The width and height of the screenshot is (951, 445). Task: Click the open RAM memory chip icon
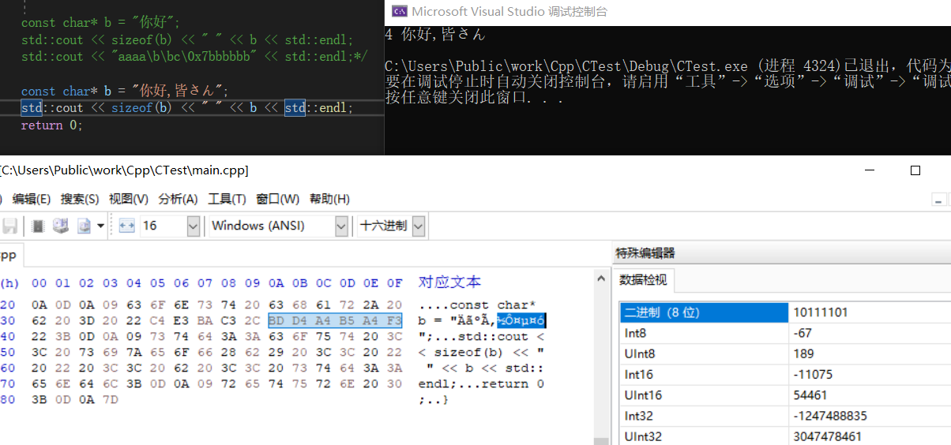tap(38, 226)
